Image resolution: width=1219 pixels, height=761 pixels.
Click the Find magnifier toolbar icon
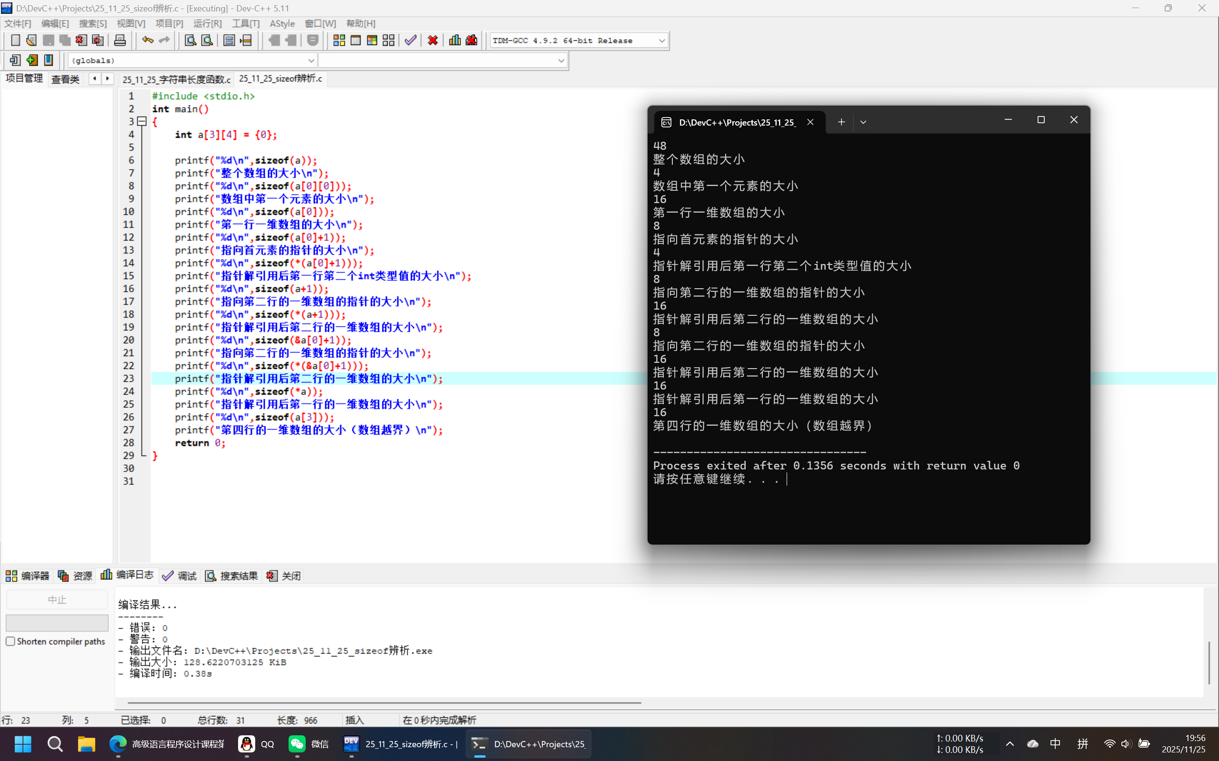(x=190, y=40)
